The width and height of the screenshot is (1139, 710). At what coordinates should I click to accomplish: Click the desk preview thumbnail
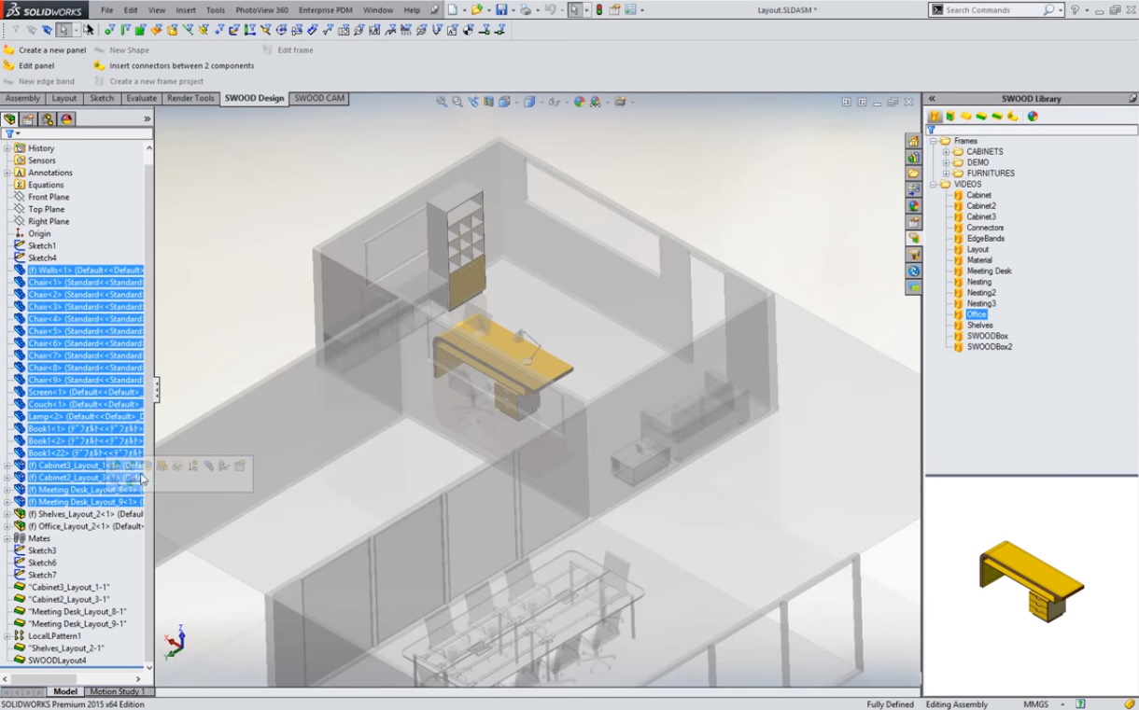1030,581
